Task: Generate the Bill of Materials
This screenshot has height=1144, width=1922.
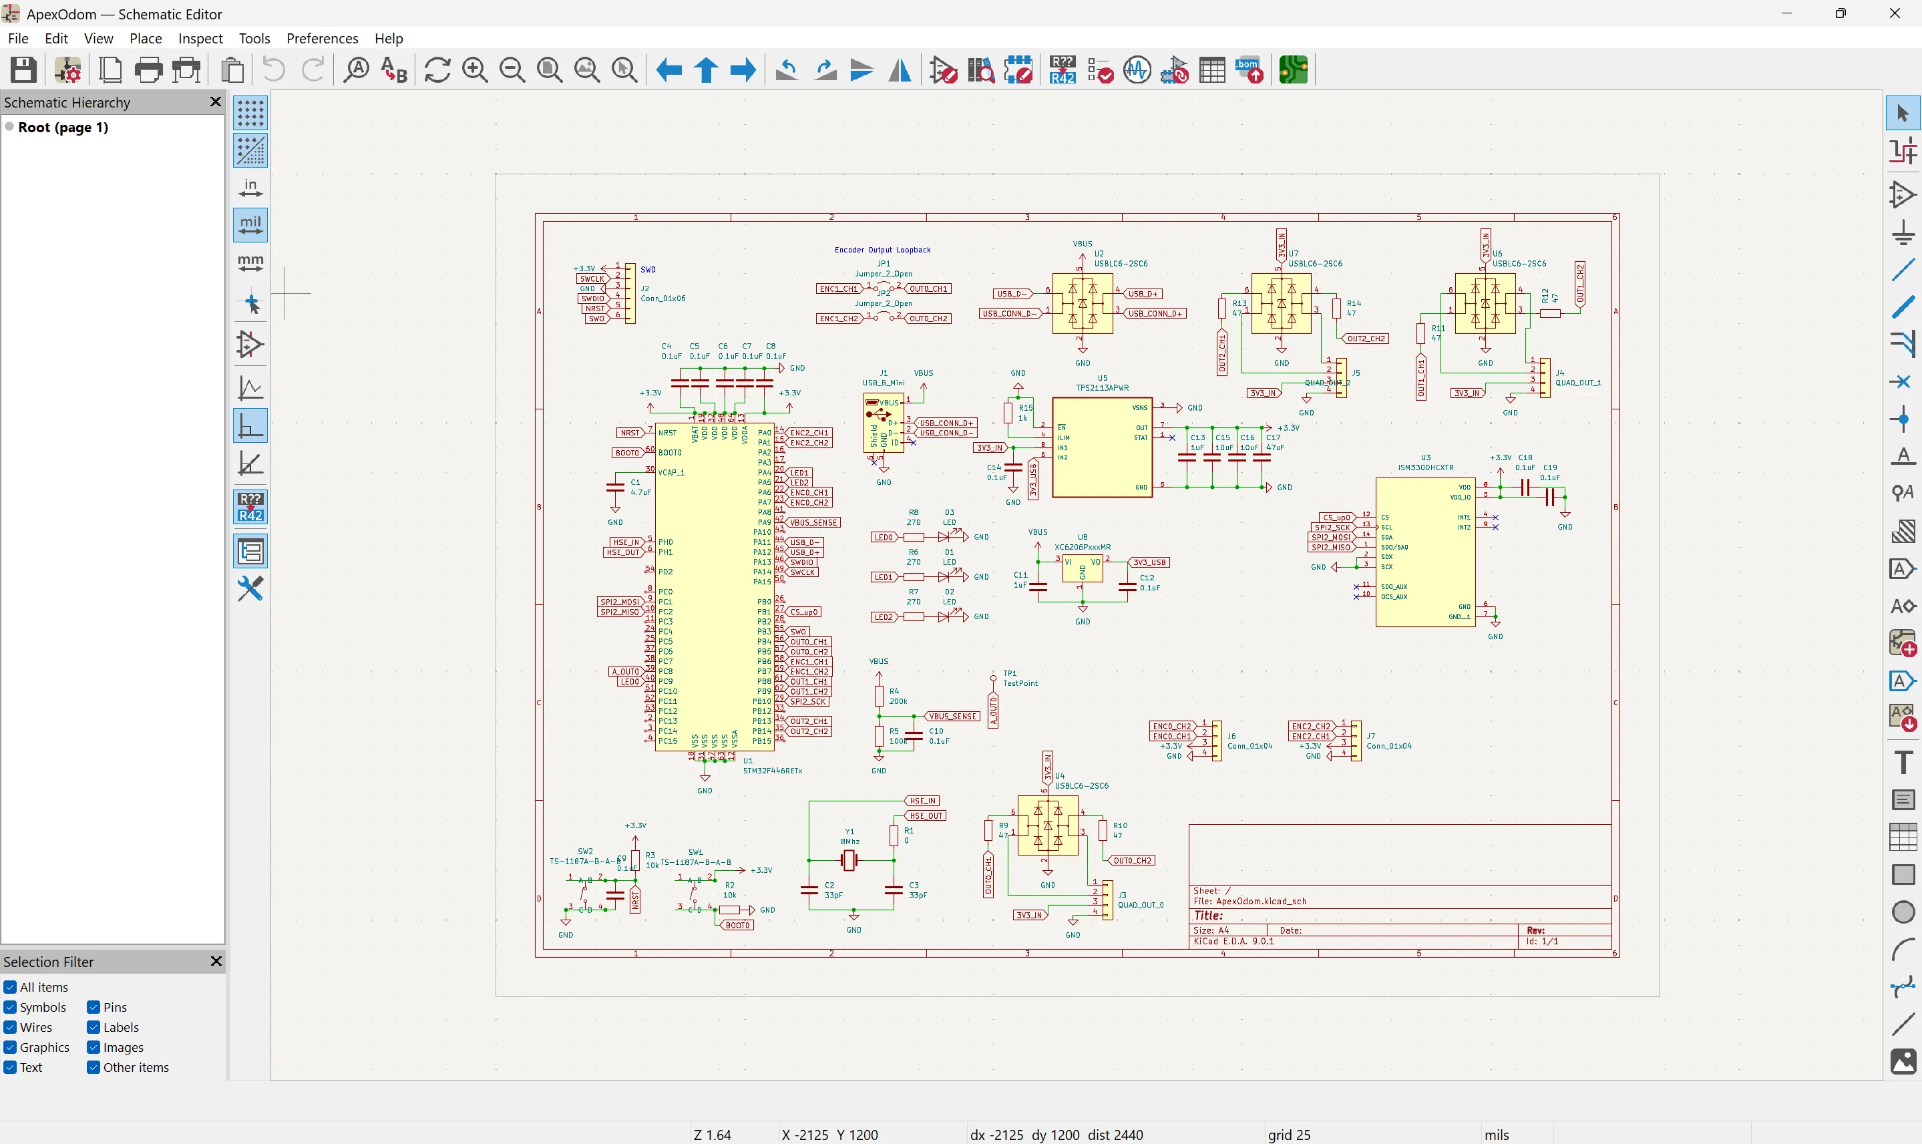Action: pyautogui.click(x=1250, y=70)
